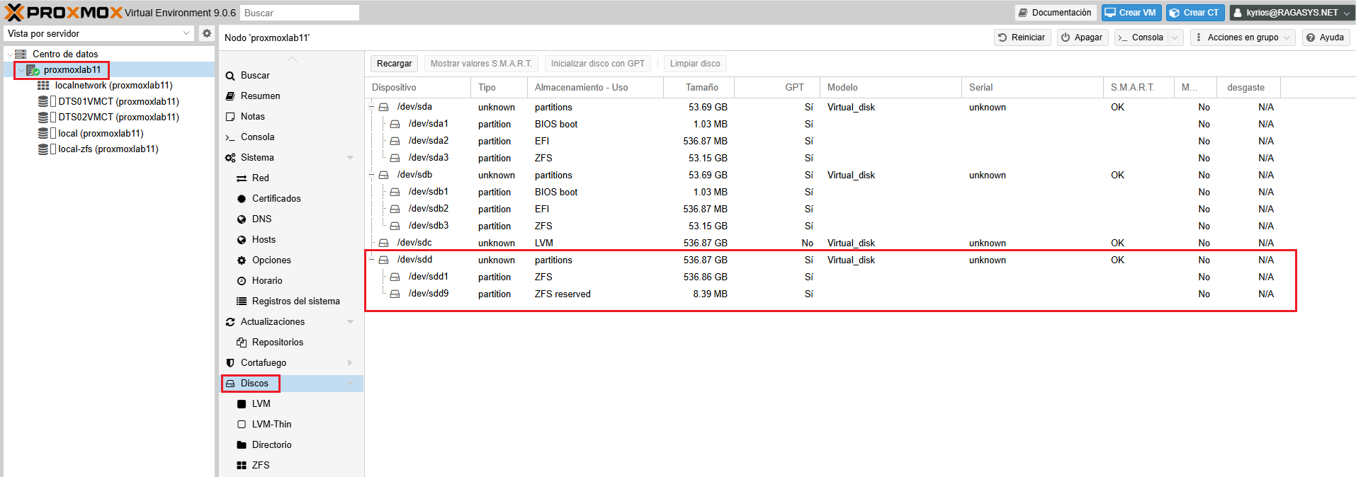The height and width of the screenshot is (477, 1356).
Task: Click the Opciones gear icon
Action: pyautogui.click(x=242, y=260)
